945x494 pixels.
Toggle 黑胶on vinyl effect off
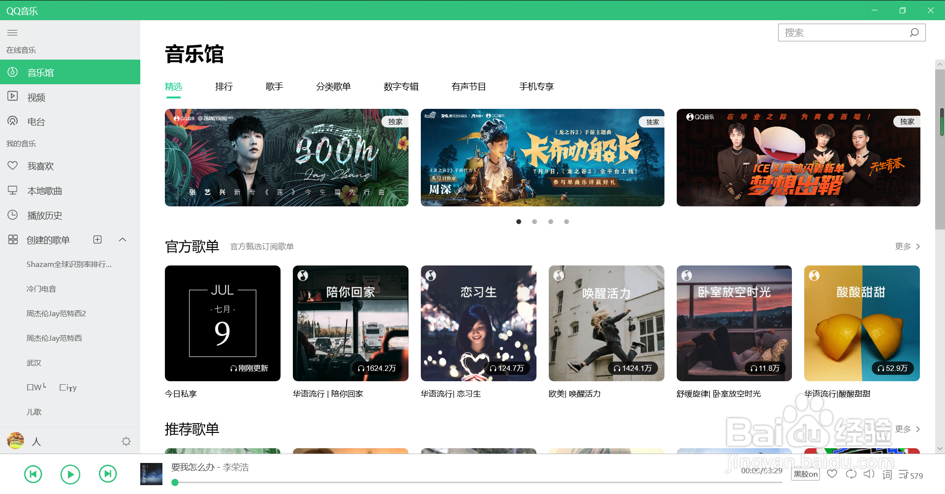tap(805, 474)
